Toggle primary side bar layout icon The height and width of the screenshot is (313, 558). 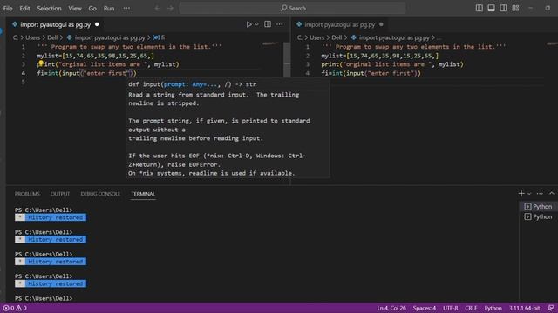tap(480, 8)
